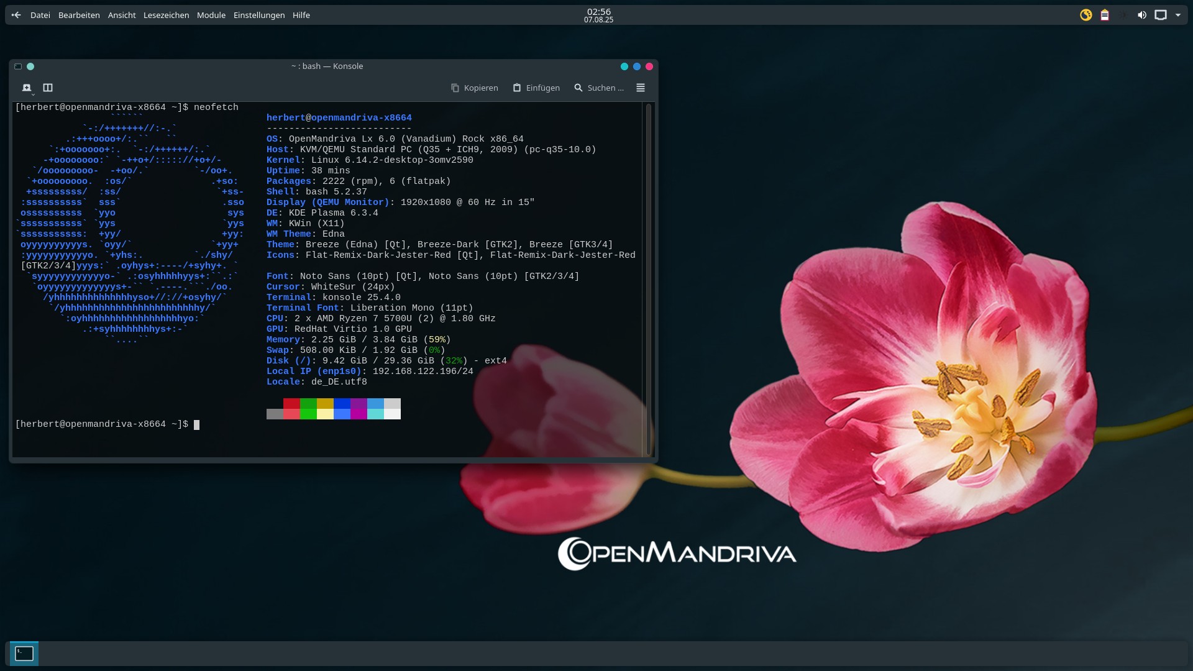Image resolution: width=1193 pixels, height=671 pixels.
Task: Click the network display tray icon
Action: pyautogui.click(x=1160, y=15)
